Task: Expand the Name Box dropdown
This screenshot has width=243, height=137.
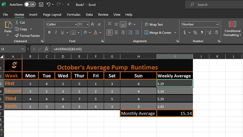Action: 23,49
